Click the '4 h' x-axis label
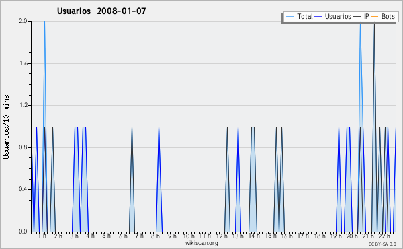 tap(90, 236)
